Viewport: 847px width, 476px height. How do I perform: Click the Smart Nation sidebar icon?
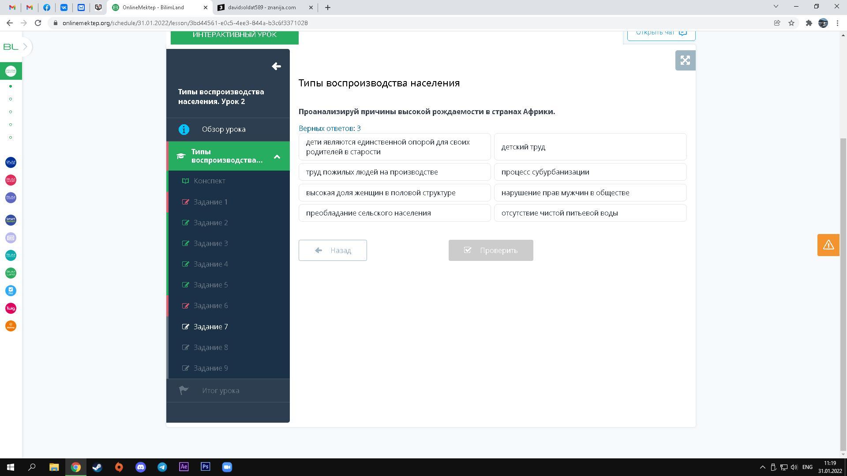11,220
